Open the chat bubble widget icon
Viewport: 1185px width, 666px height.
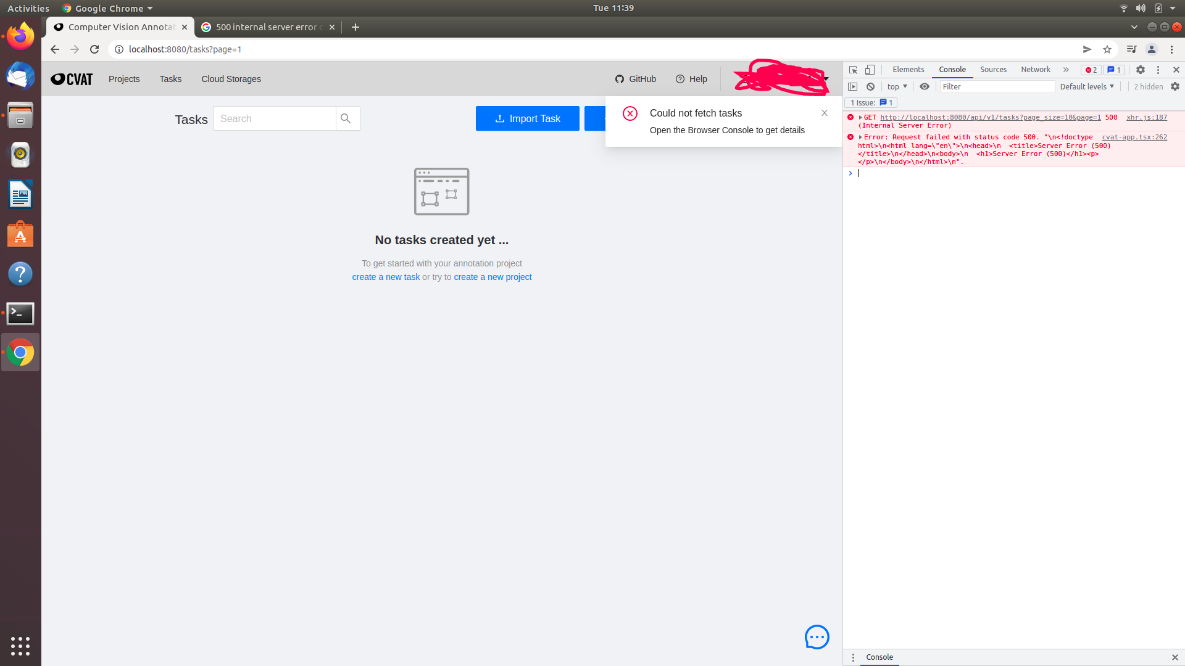(x=817, y=637)
